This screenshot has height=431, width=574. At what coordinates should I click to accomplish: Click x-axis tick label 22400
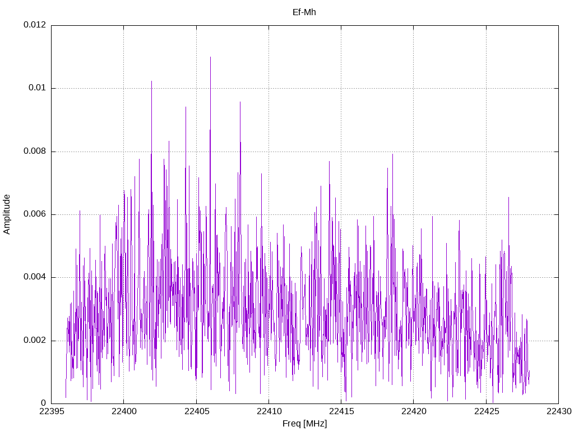124,411
